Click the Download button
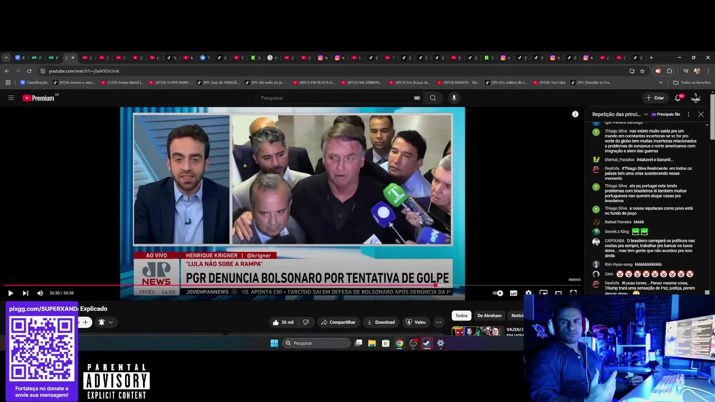715x402 pixels. (x=381, y=322)
